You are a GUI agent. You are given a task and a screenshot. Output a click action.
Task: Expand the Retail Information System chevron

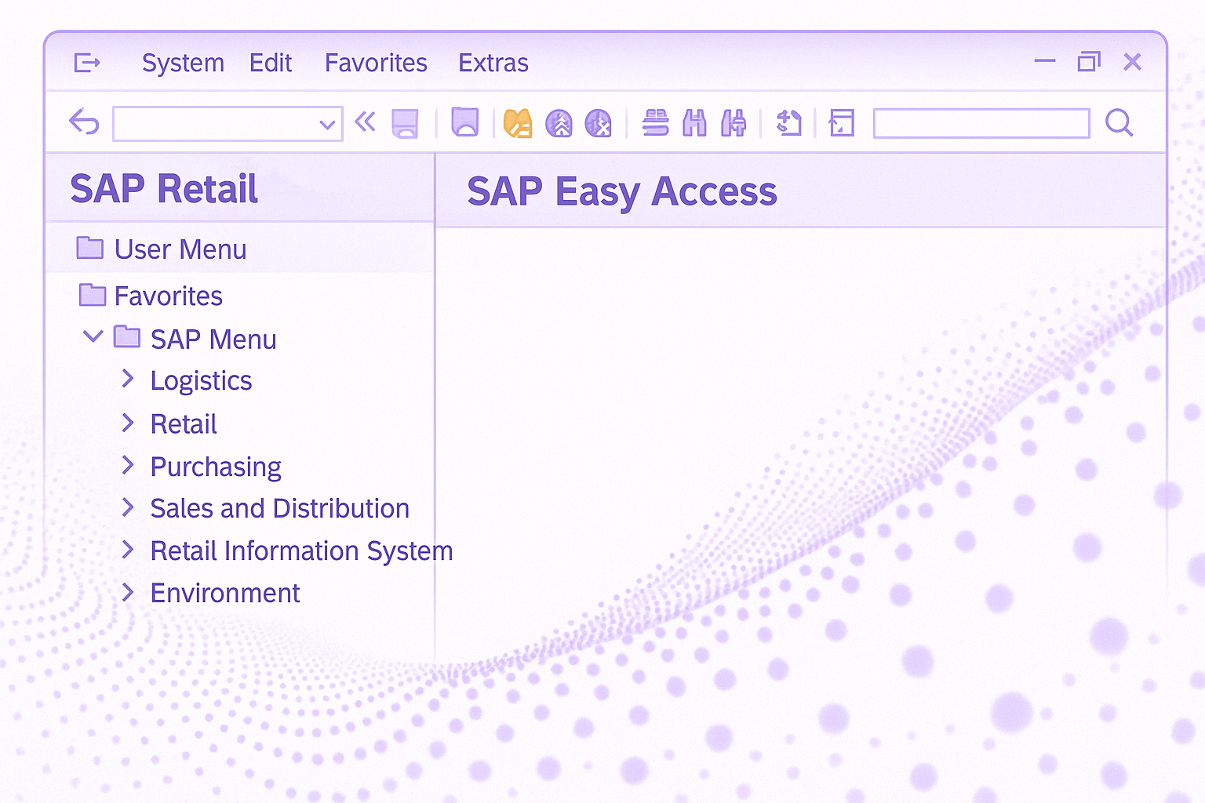coord(128,550)
